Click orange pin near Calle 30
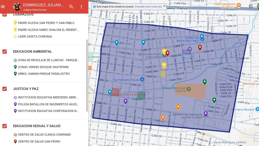Image resolution: width=259 pixels, height=146 pixels. [163, 118]
